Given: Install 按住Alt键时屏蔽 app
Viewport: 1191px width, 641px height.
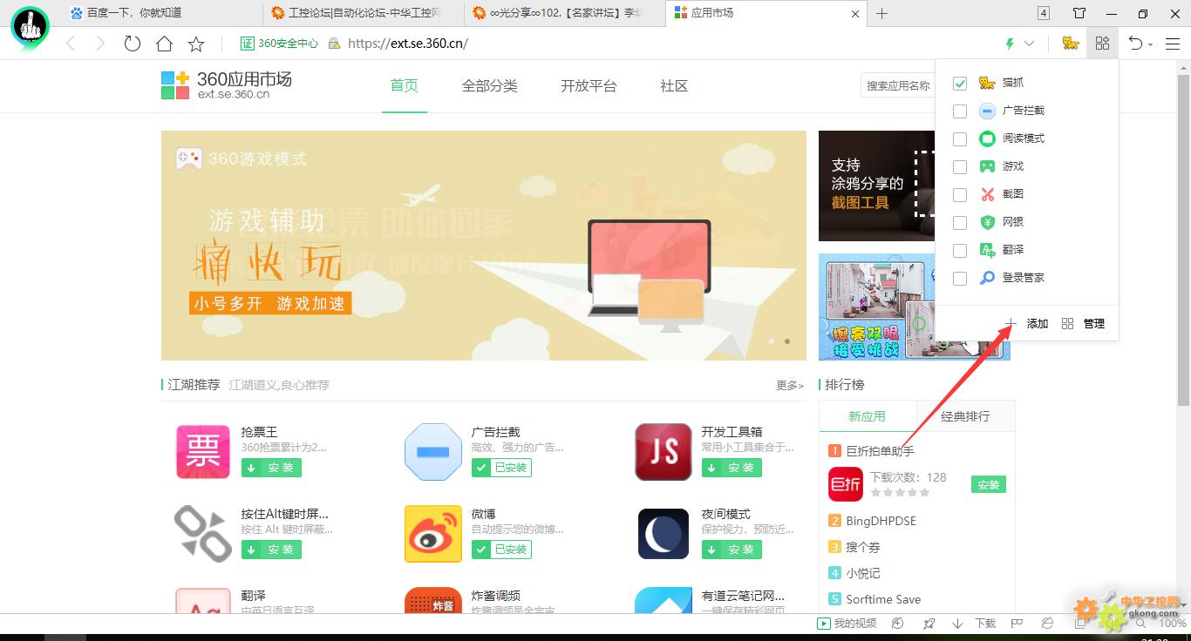Looking at the screenshot, I should click(x=271, y=550).
